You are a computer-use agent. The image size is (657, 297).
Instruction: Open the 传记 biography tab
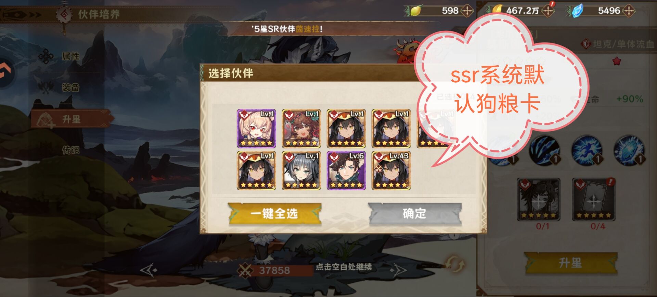point(71,150)
